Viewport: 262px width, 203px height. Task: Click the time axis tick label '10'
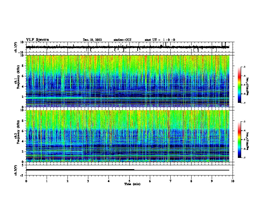point(233,181)
